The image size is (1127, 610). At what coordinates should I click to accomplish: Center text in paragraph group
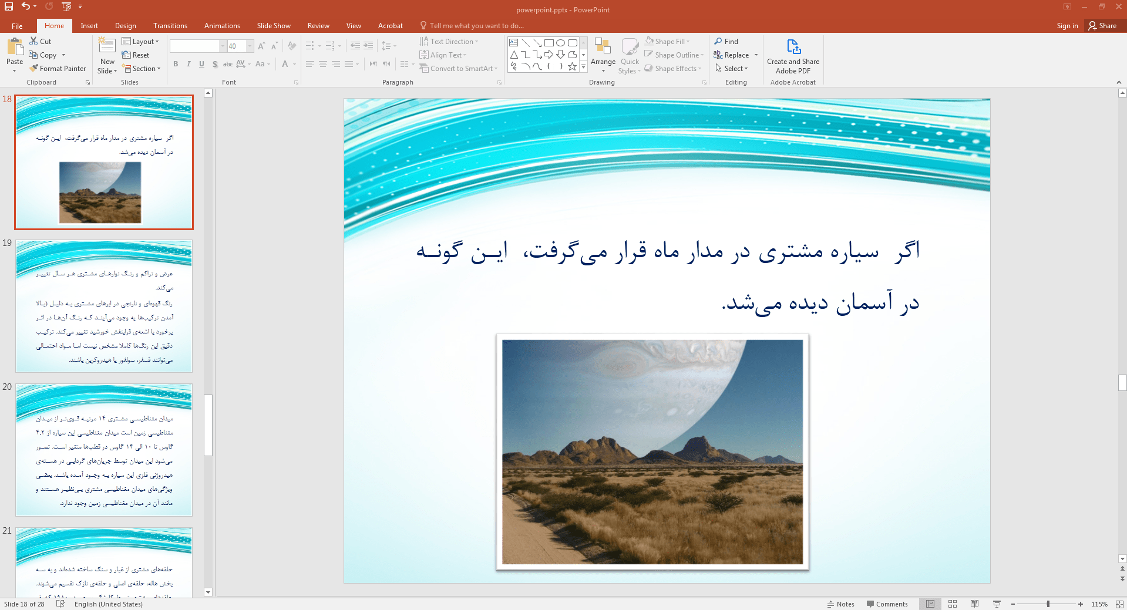[x=323, y=64]
